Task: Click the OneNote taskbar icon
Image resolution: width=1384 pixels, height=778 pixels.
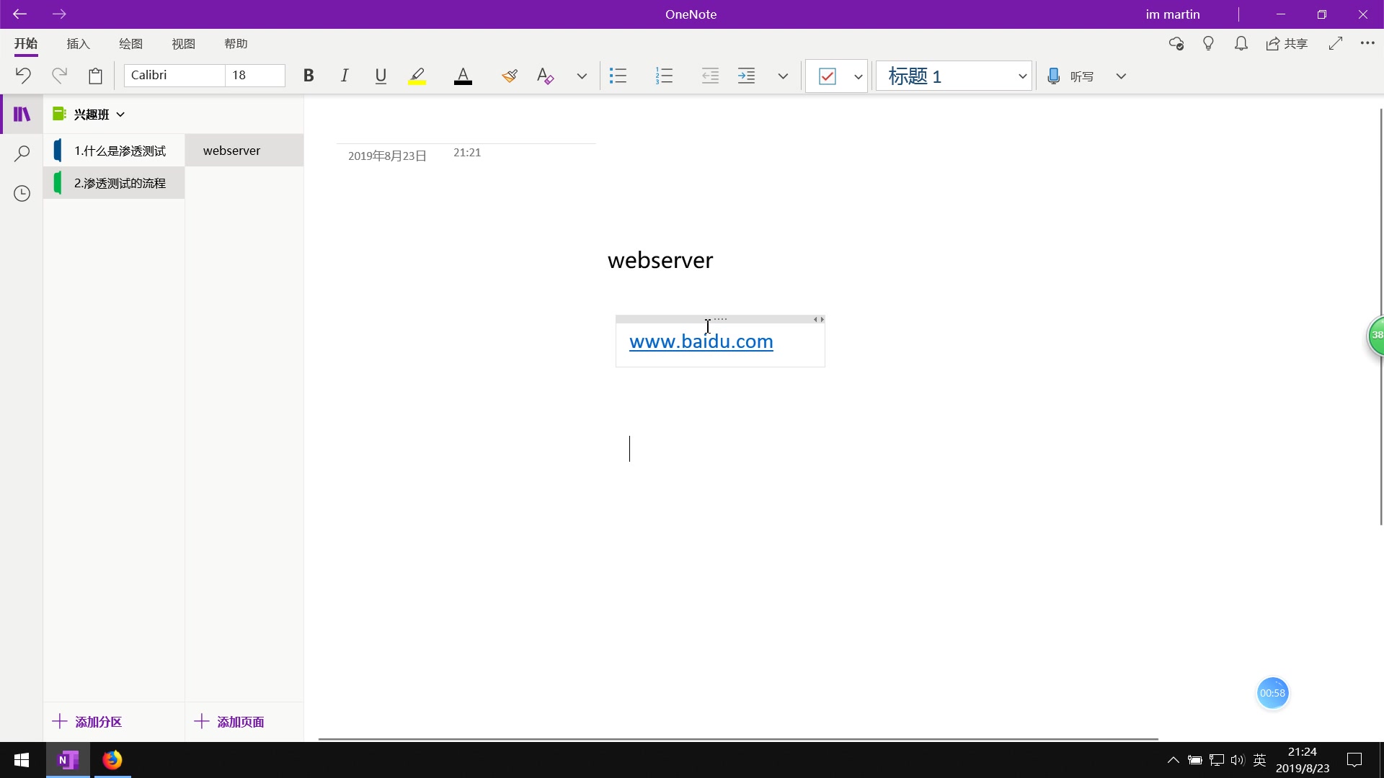Action: 68,760
